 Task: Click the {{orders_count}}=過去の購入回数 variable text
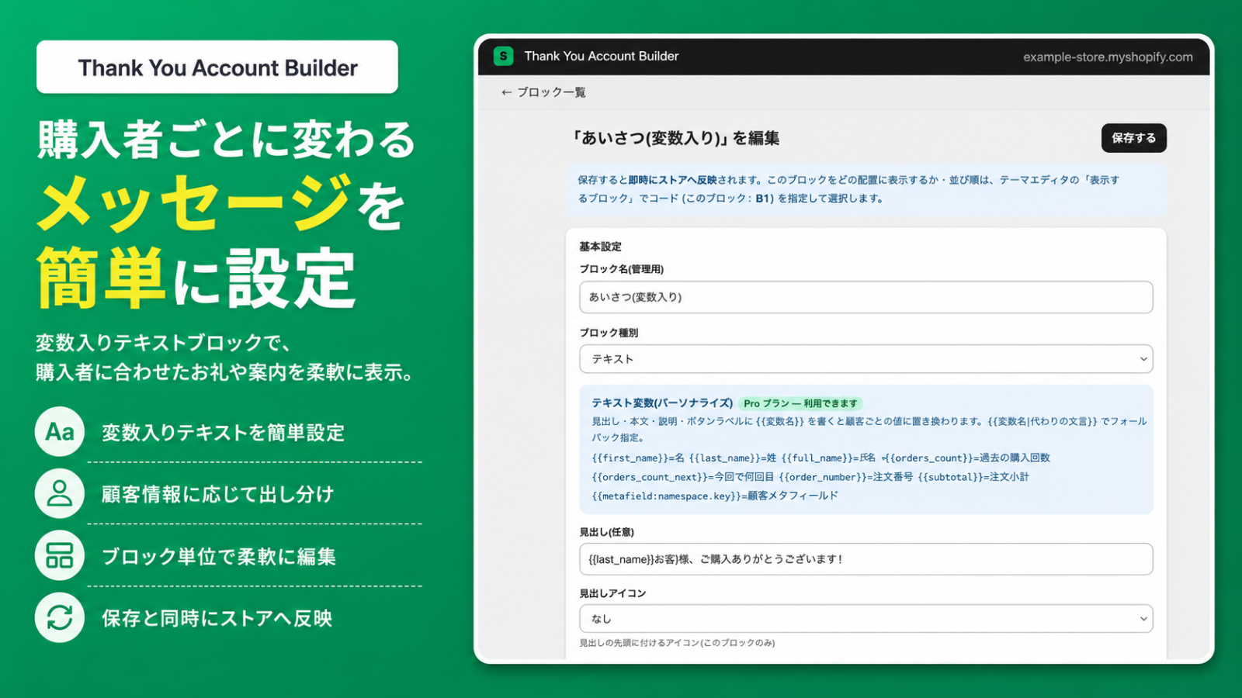967,458
